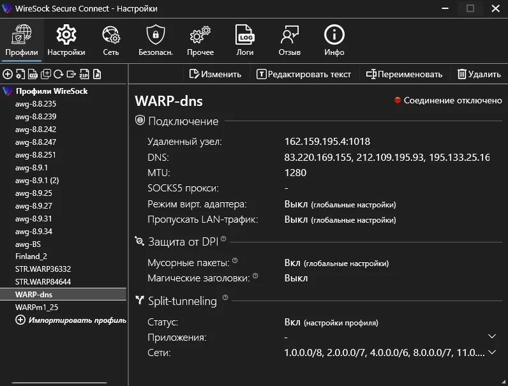Select profile awg-8.8.235
Viewport: 508px width, 386px height.
pyautogui.click(x=36, y=104)
